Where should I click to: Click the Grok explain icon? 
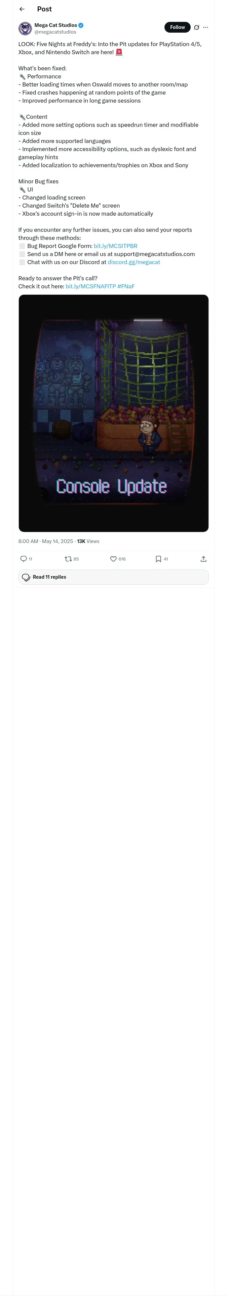click(196, 27)
